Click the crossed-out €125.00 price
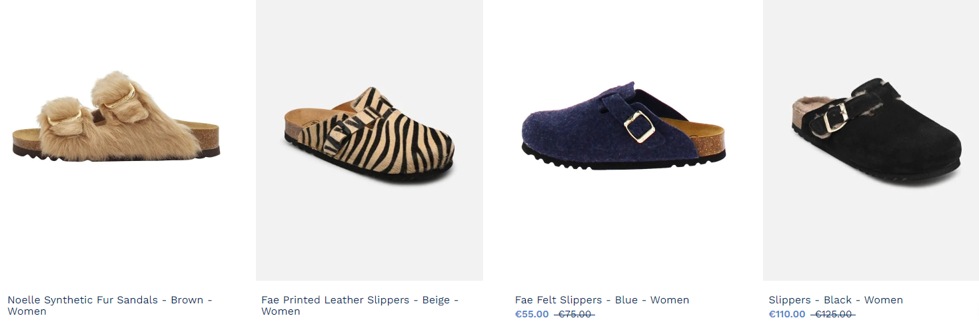The height and width of the screenshot is (322, 979). point(833,315)
